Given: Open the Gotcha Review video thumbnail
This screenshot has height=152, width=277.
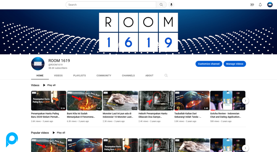Looking at the screenshot, I should click(x=228, y=101).
